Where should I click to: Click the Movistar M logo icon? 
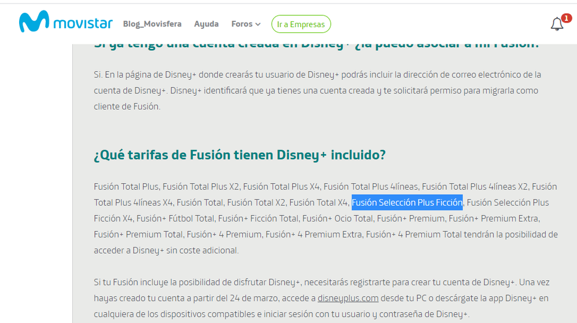34,23
